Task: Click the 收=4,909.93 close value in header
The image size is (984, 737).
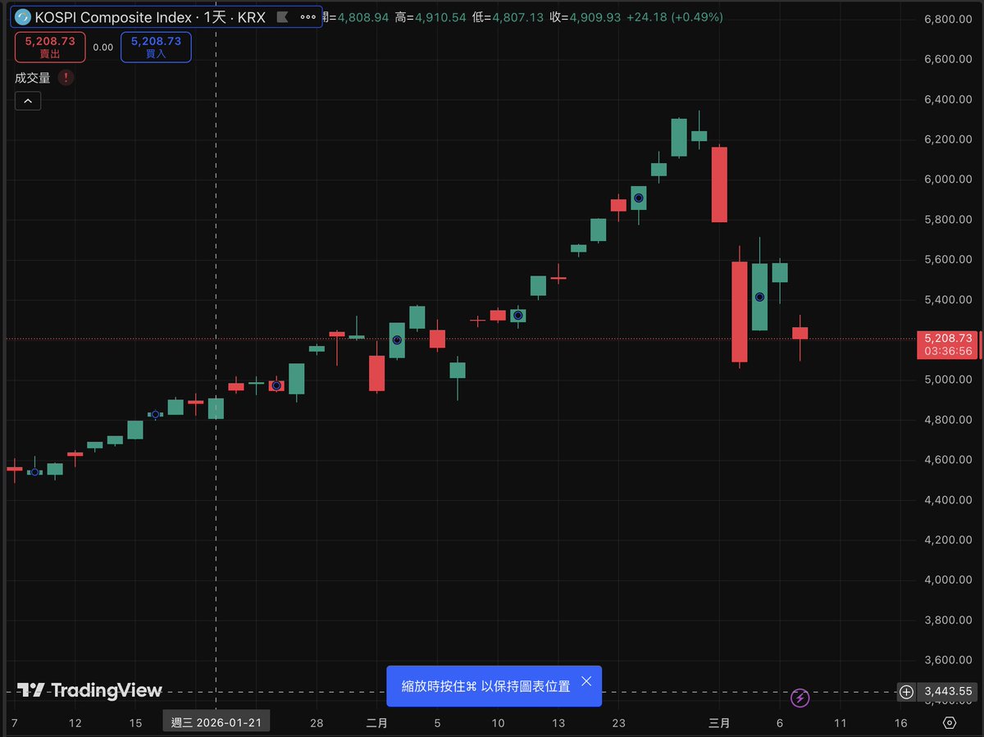Action: [585, 17]
